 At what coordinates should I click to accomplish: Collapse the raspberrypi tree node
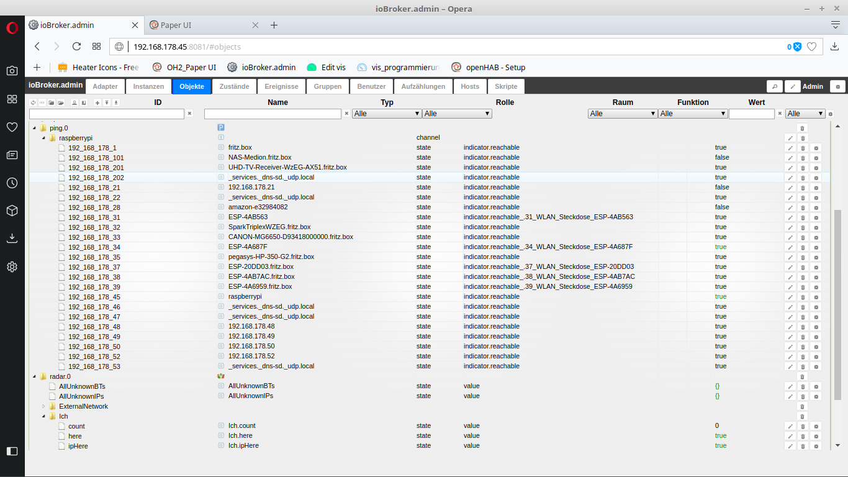click(44, 138)
